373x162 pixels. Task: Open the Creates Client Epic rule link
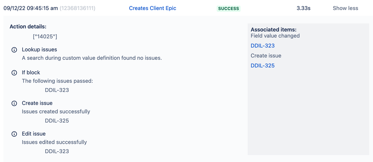pos(152,8)
